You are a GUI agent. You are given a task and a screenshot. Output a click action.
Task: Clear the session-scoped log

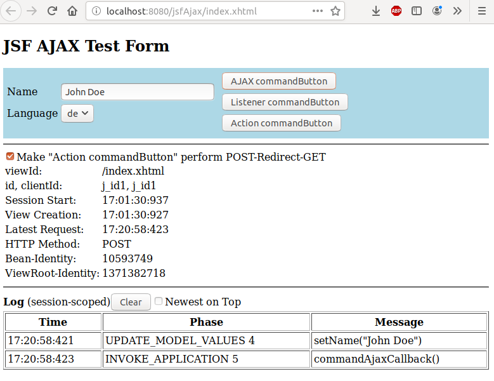pos(131,302)
